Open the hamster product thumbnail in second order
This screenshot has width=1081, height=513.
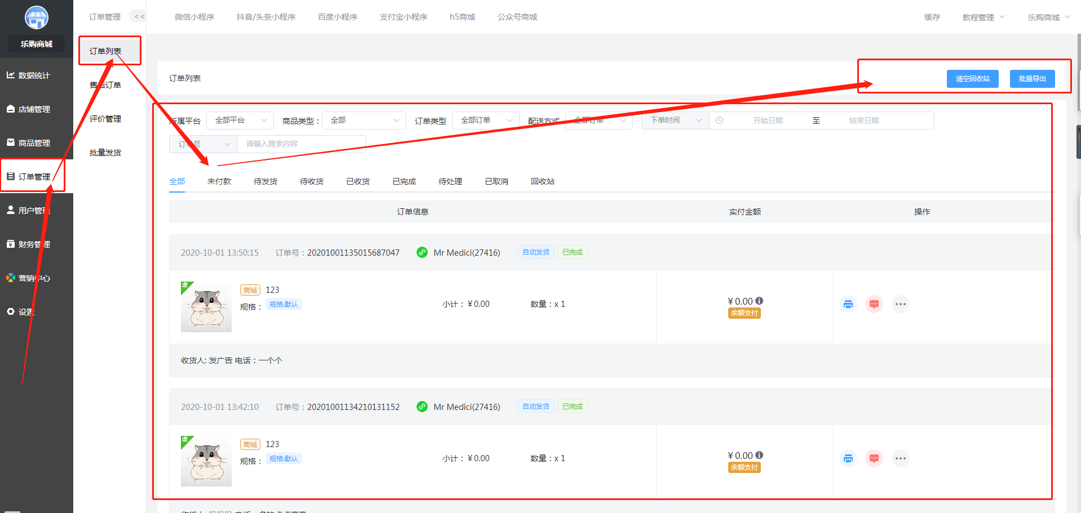206,461
